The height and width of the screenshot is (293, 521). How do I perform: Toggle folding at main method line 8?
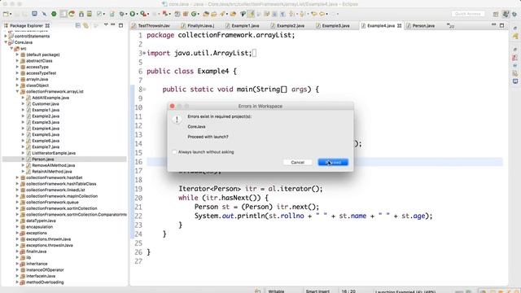click(x=145, y=90)
